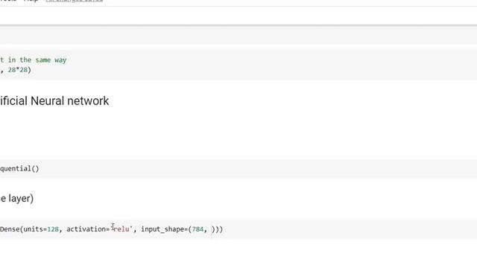Image resolution: width=477 pixels, height=268 pixels.
Task: Click the 'e layer)' heading text
Action: tap(16, 199)
